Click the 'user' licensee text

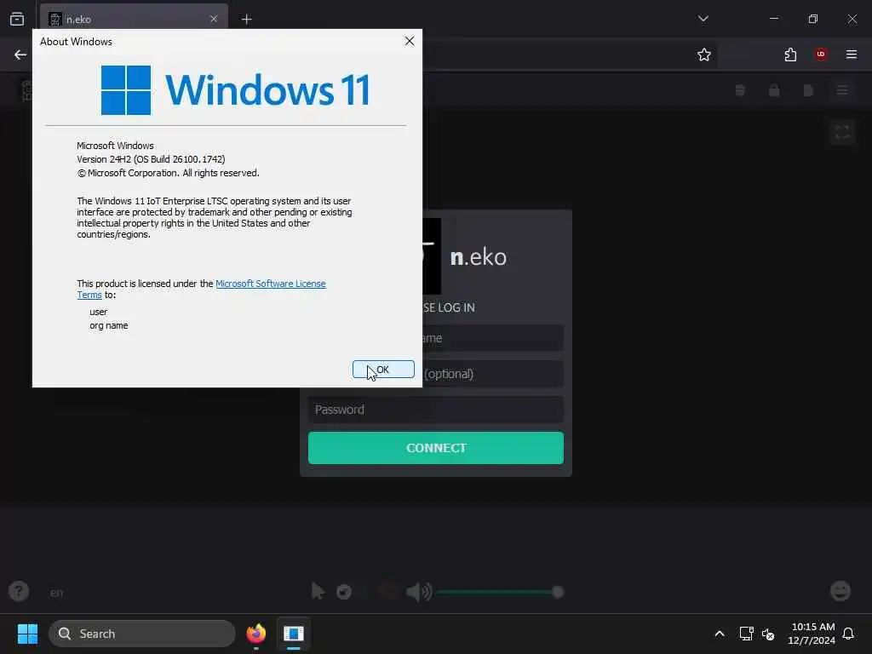point(99,312)
